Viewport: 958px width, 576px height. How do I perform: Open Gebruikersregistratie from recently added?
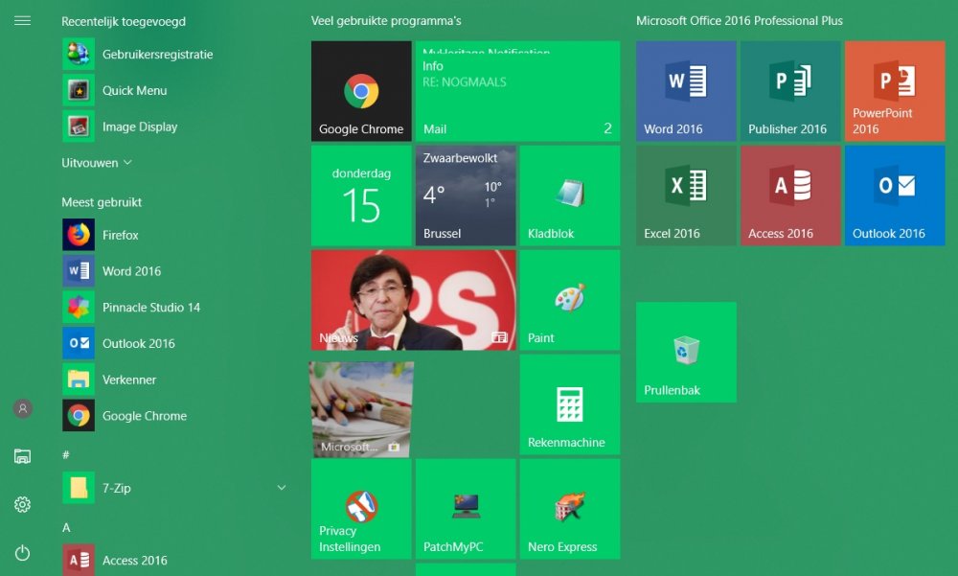click(x=174, y=55)
